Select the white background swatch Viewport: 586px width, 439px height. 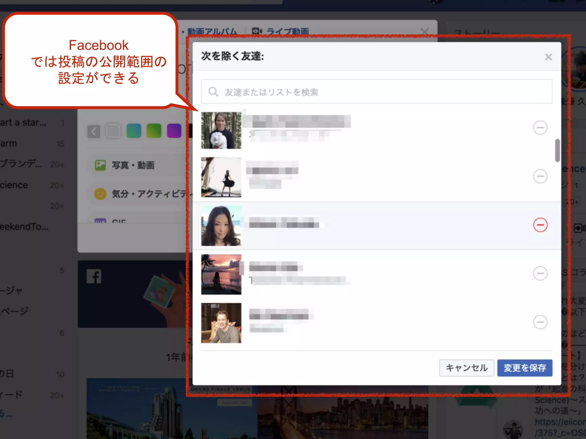point(113,131)
